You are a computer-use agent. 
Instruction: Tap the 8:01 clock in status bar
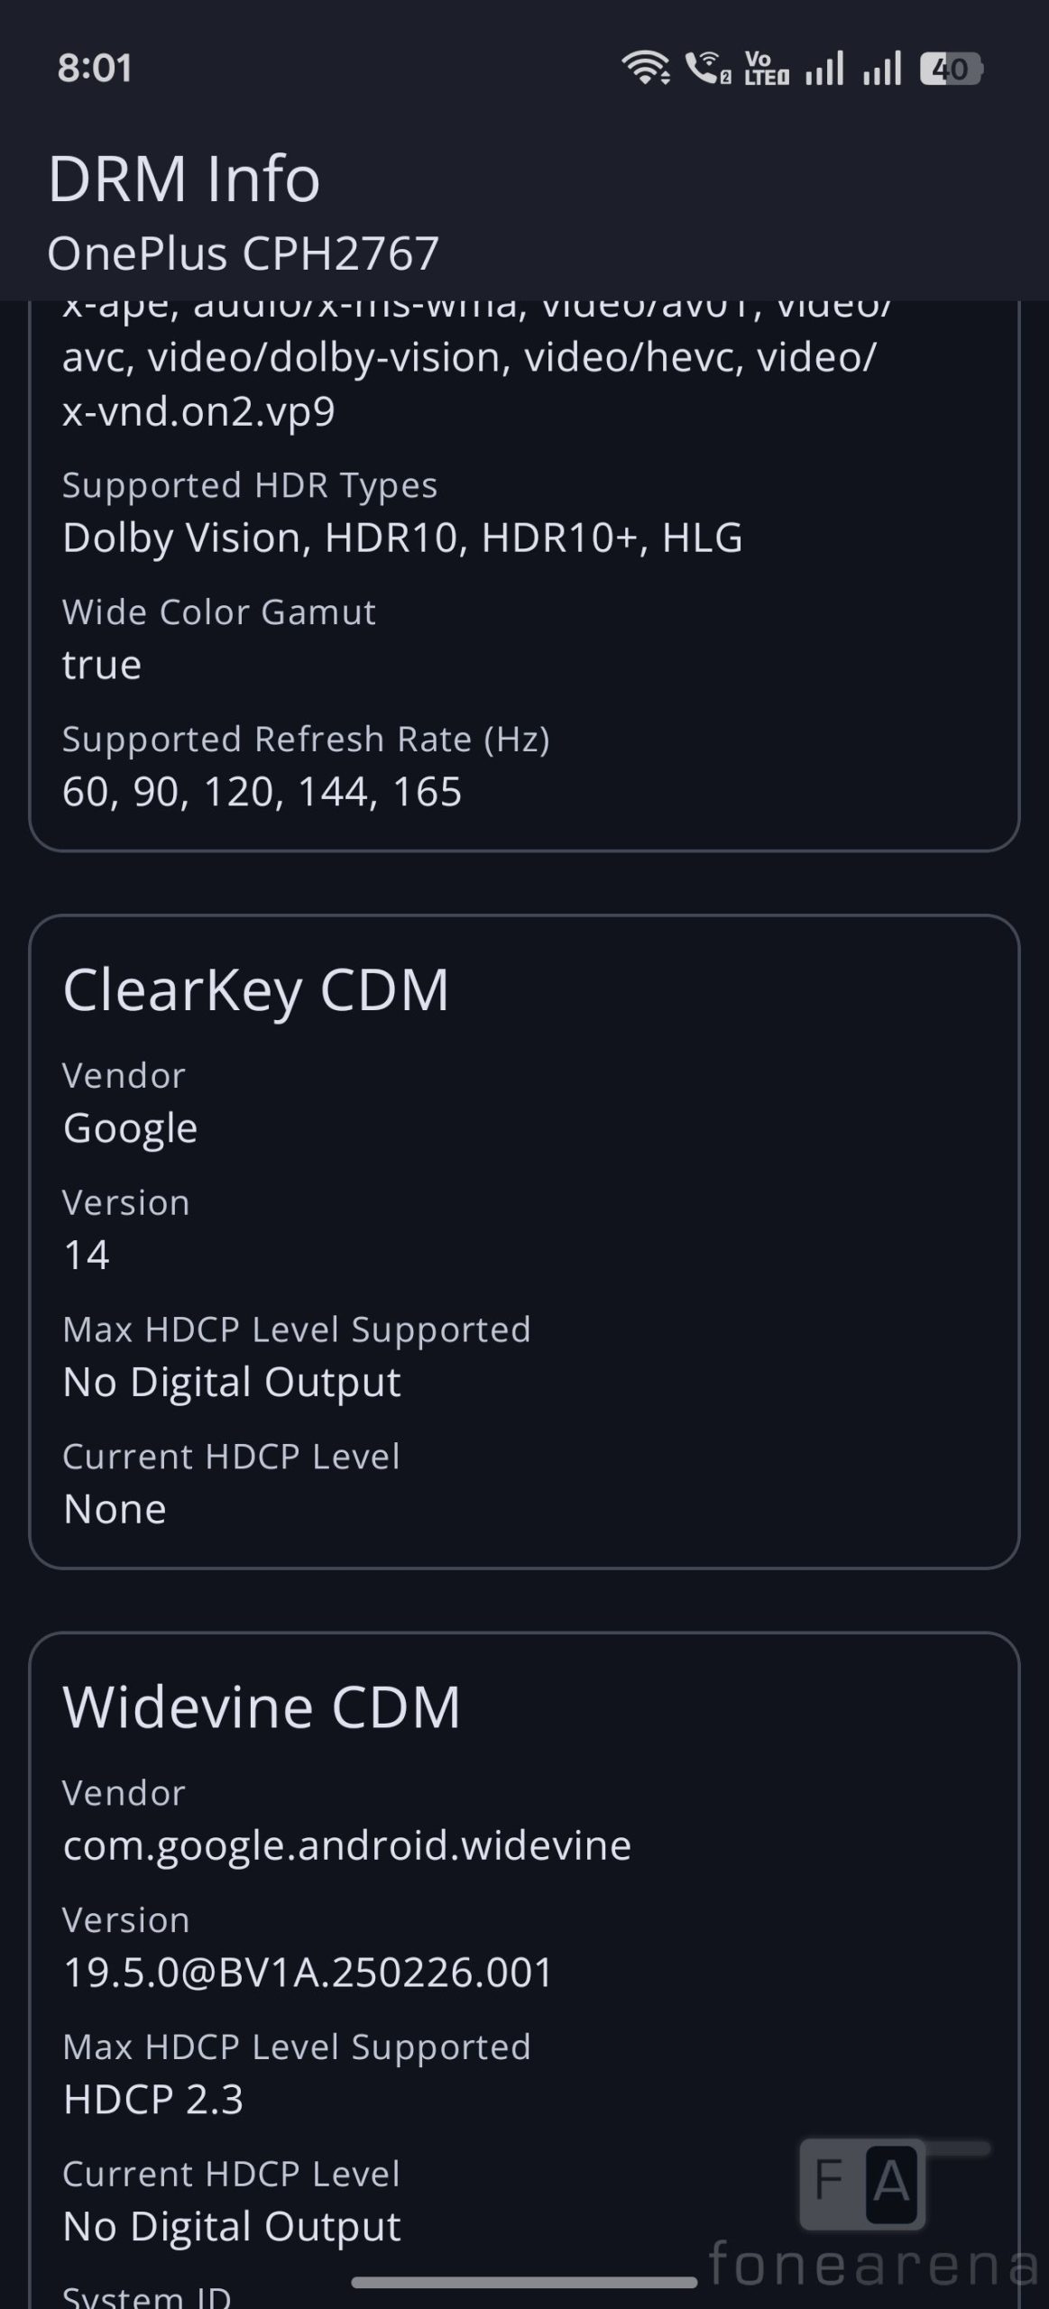pos(95,69)
